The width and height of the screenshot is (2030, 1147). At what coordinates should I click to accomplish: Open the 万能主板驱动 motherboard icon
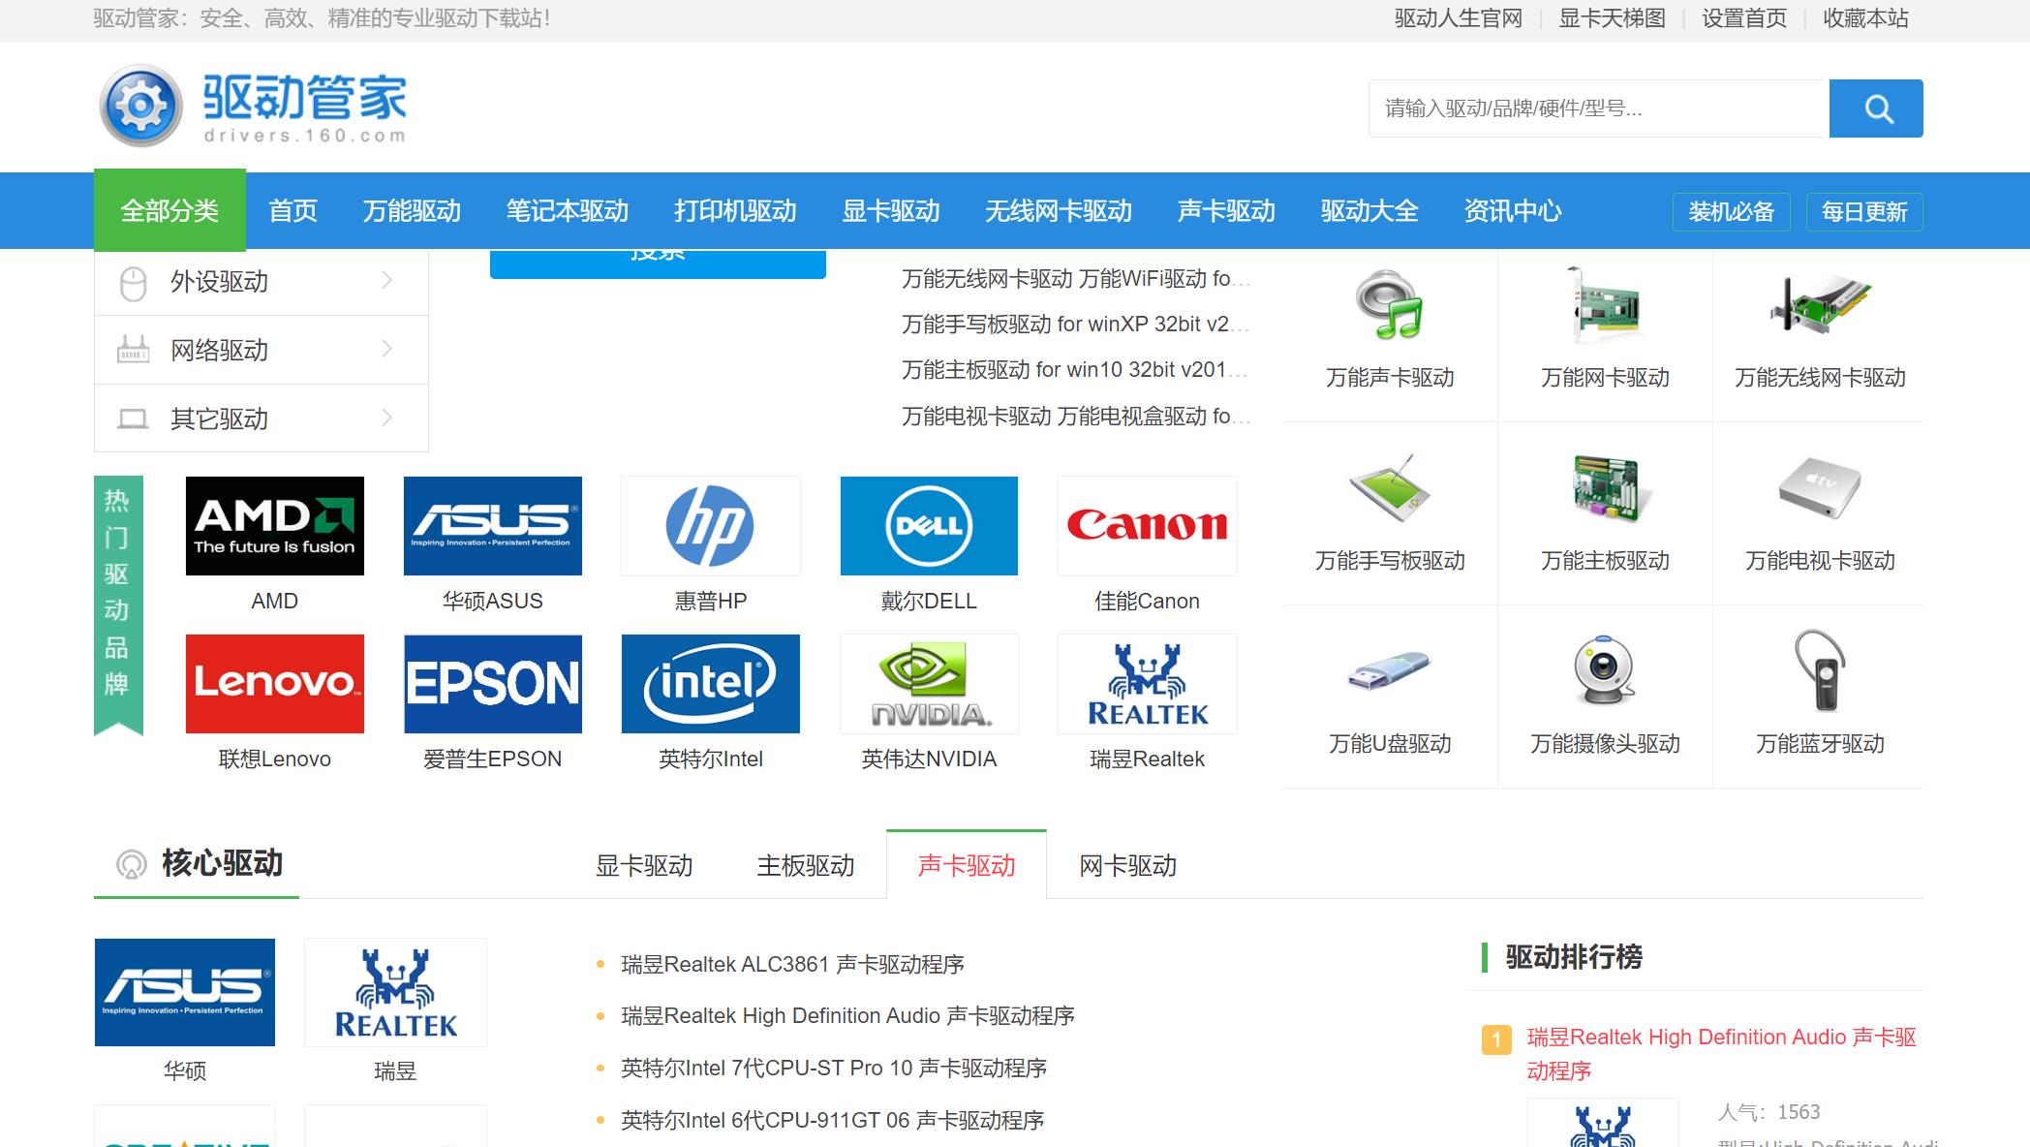pyautogui.click(x=1604, y=488)
